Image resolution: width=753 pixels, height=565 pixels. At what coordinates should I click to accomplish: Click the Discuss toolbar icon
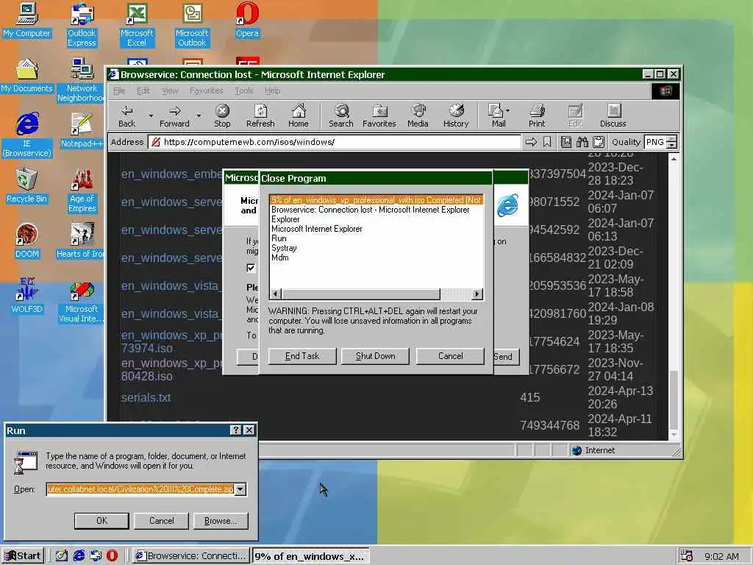tap(613, 116)
